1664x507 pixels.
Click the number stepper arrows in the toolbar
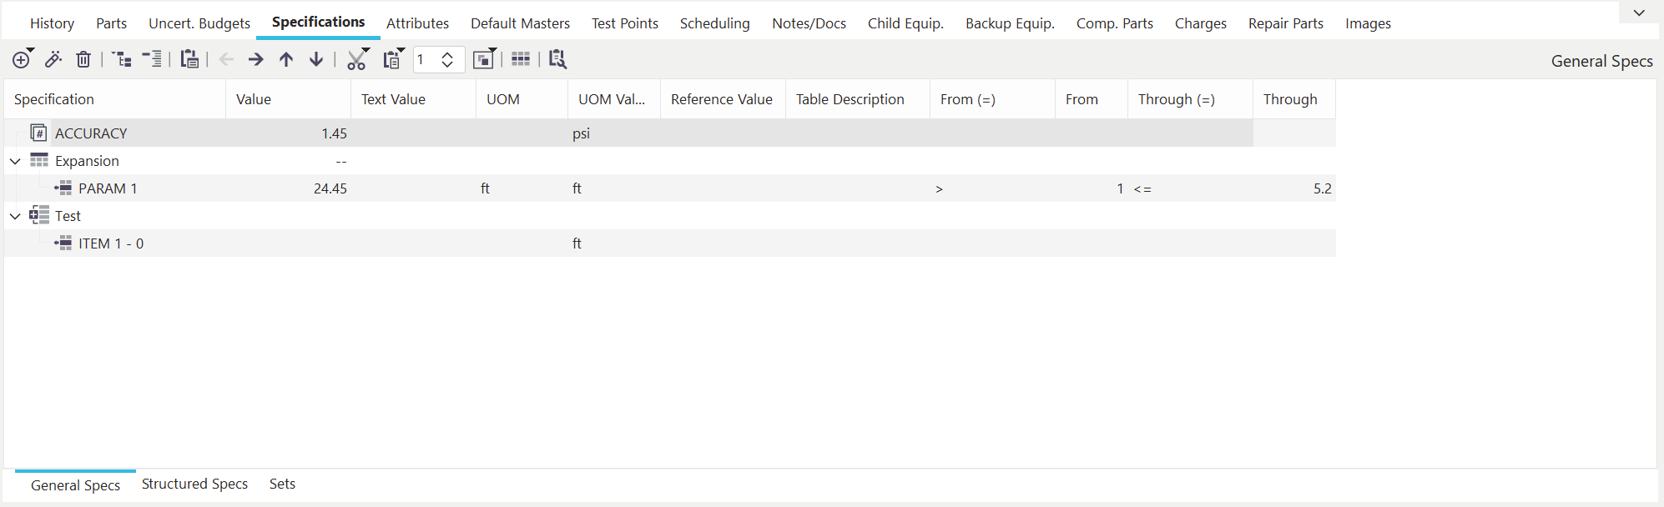click(447, 59)
